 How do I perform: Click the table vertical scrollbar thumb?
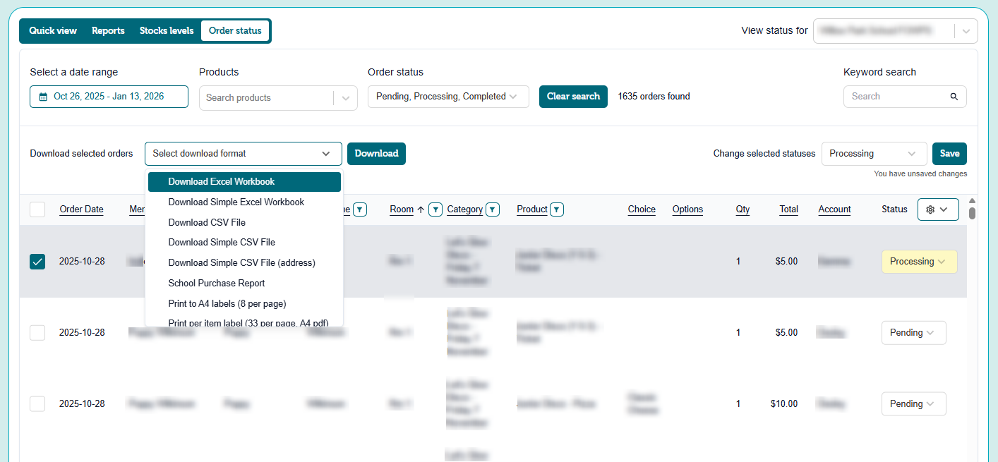point(972,212)
